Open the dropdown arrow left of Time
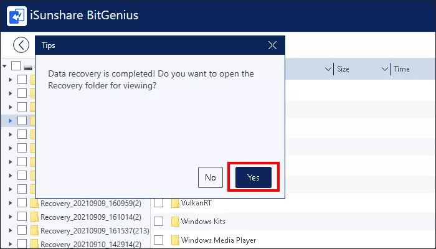 pyautogui.click(x=384, y=69)
